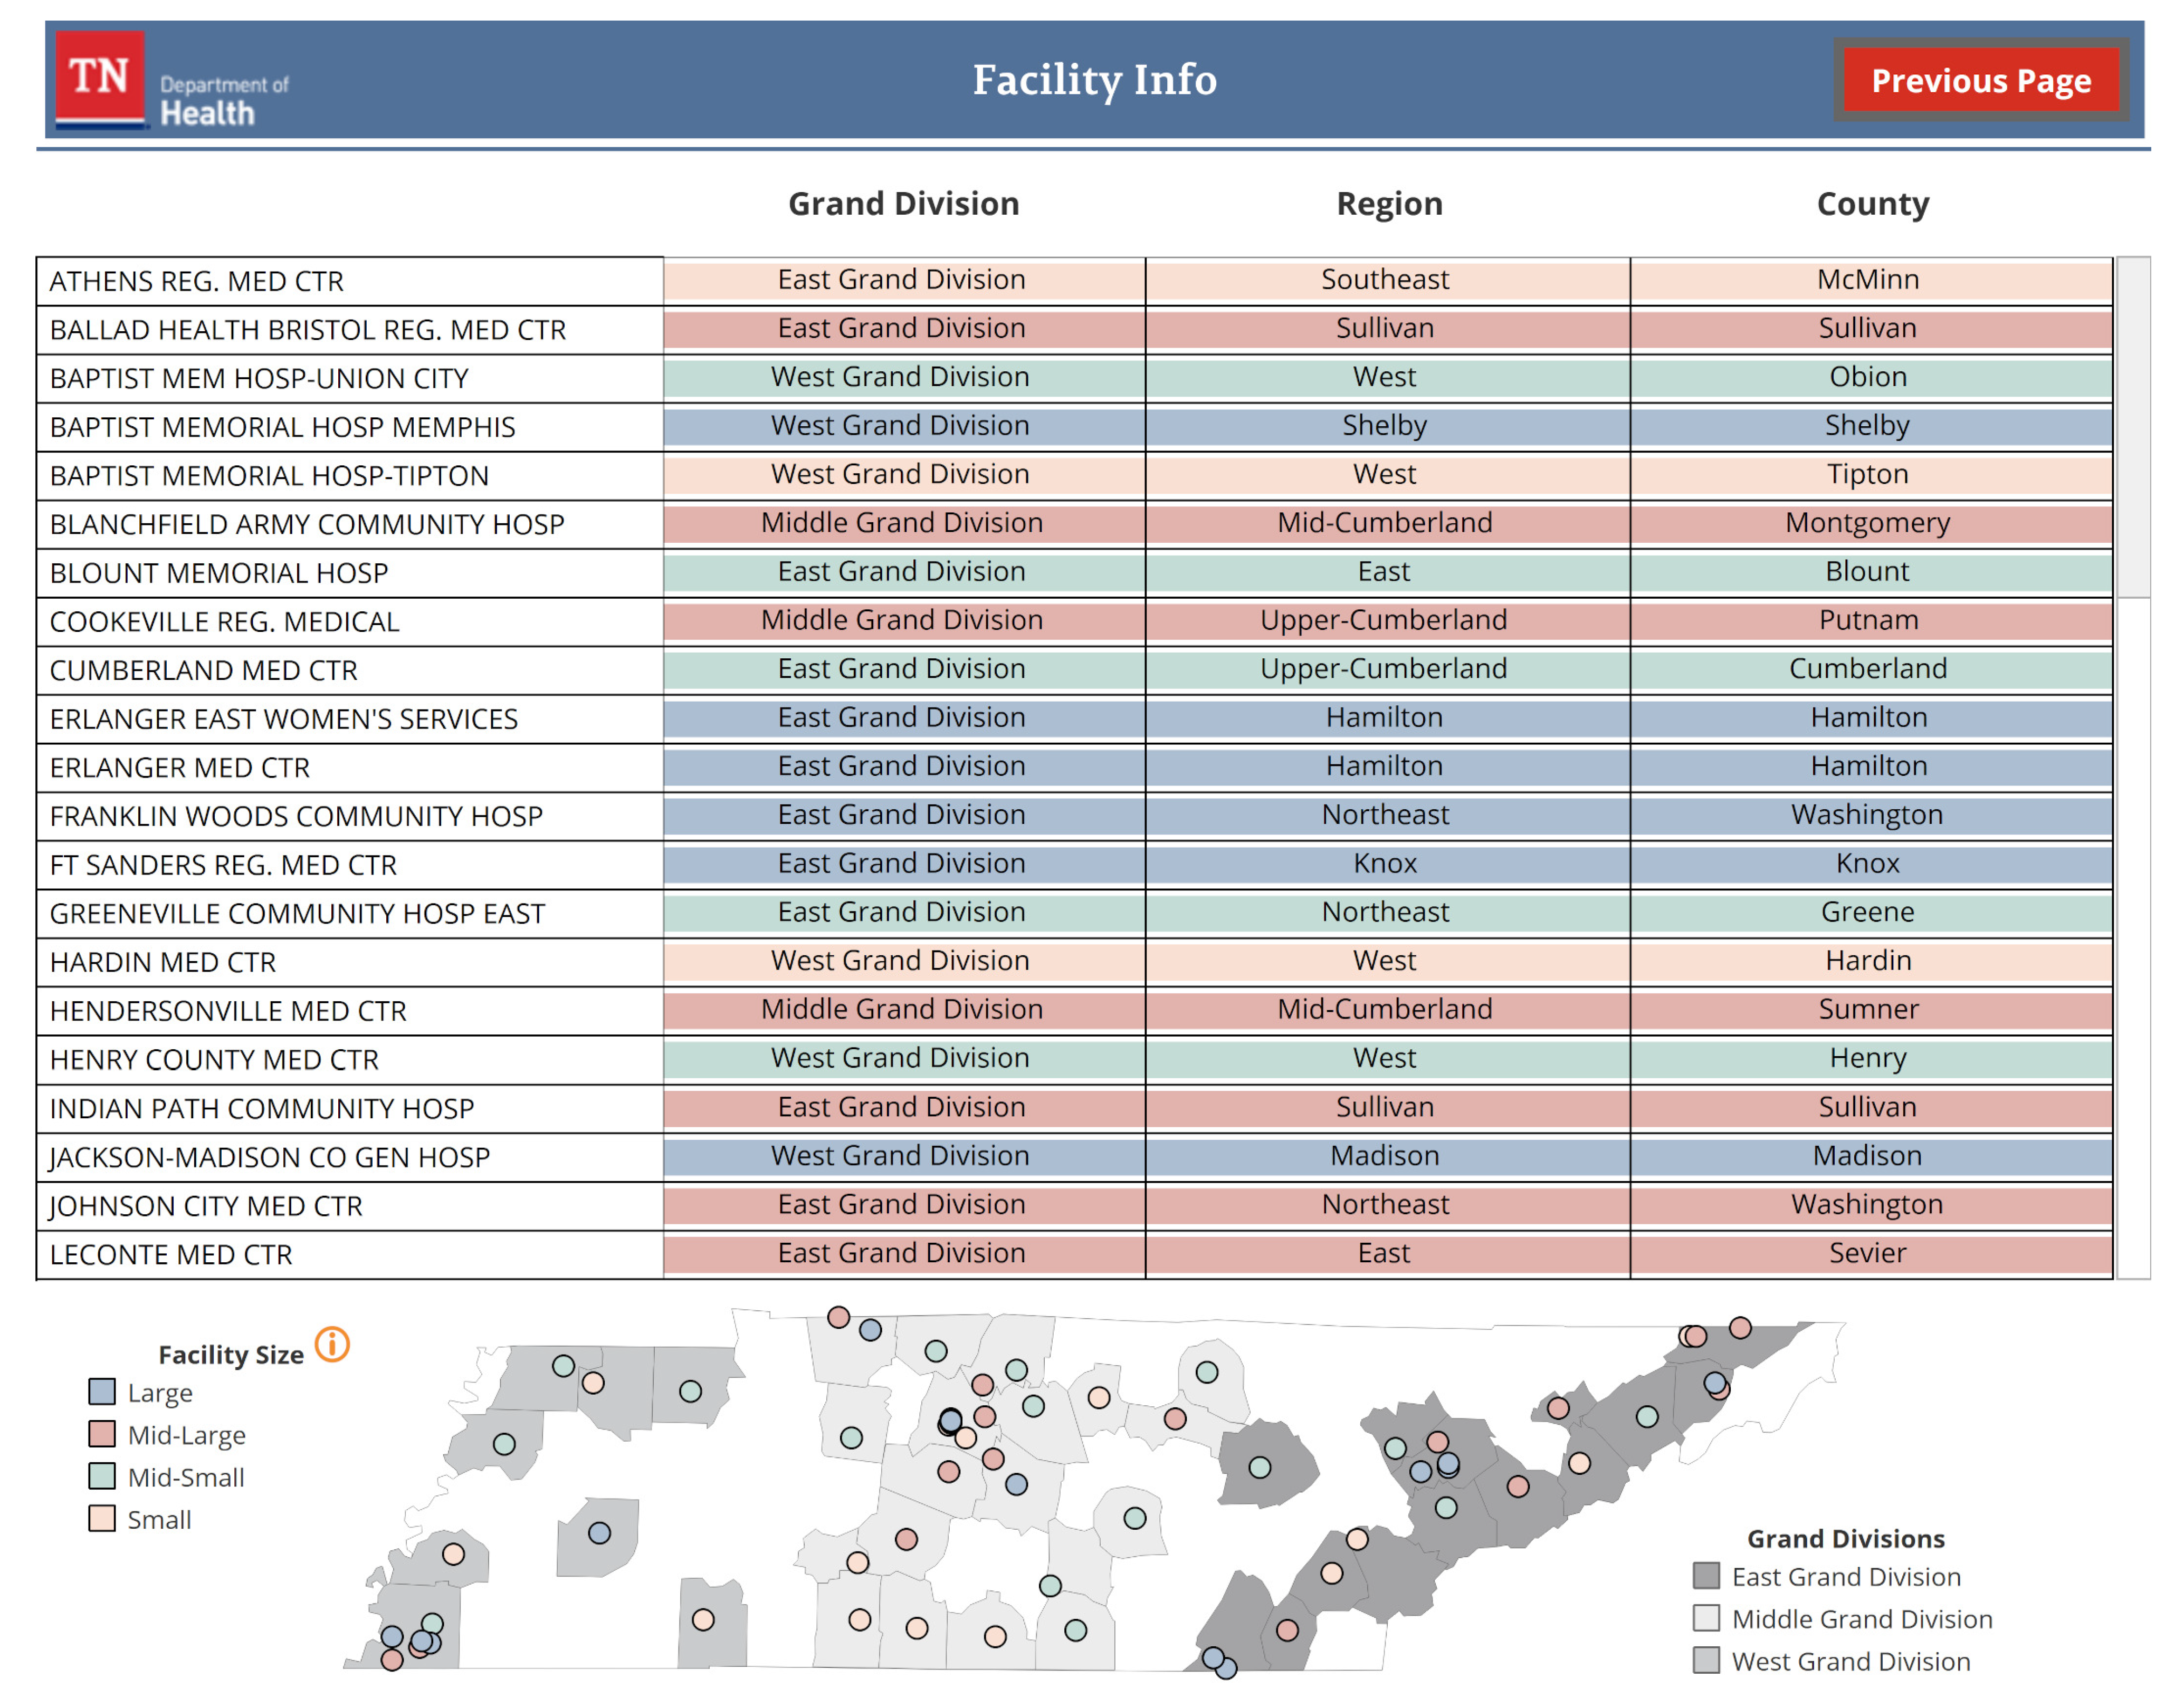Click the Shelby county cell

click(x=1867, y=426)
